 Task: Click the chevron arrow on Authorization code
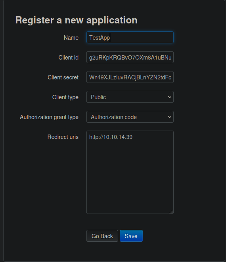170,117
